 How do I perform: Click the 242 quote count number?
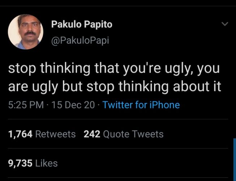pos(92,134)
